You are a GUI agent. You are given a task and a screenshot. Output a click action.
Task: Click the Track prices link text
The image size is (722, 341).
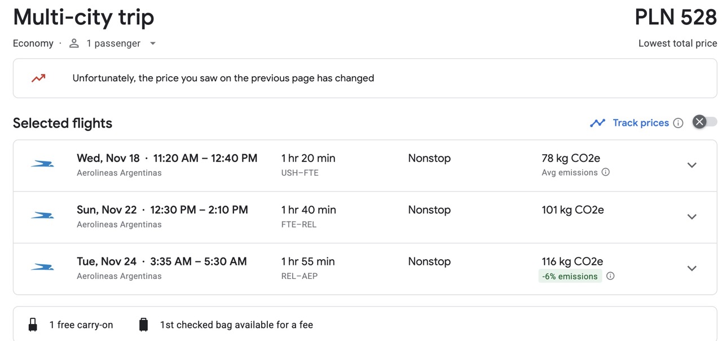[641, 123]
